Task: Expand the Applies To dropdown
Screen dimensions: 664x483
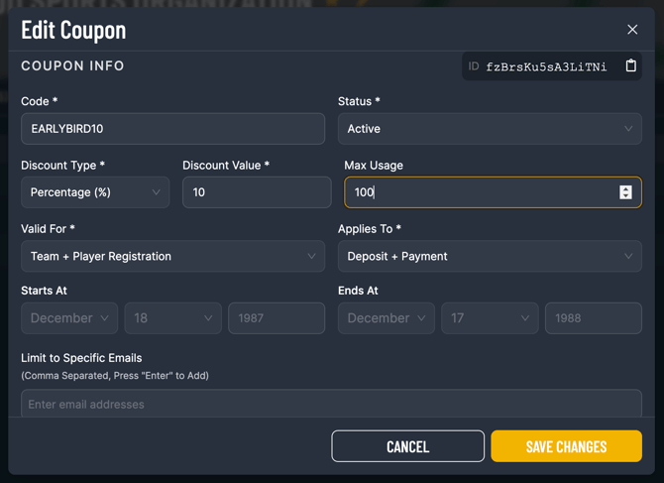Action: [x=490, y=256]
